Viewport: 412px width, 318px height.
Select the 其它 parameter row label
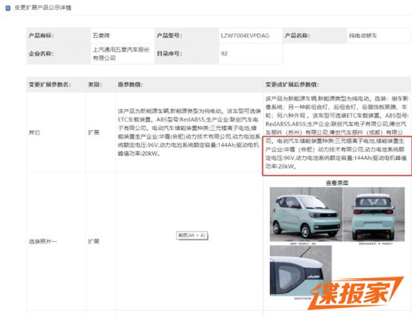pyautogui.click(x=34, y=133)
